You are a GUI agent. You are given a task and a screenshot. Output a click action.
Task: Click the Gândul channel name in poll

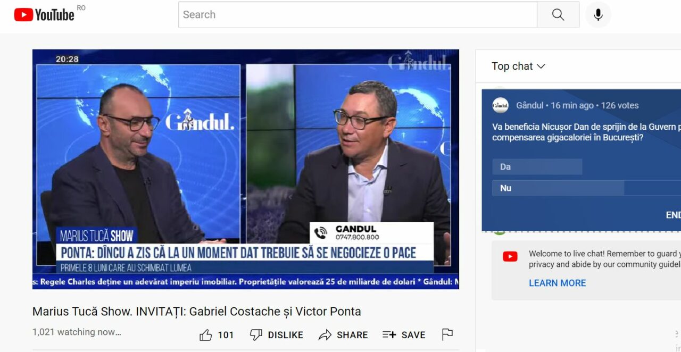530,105
